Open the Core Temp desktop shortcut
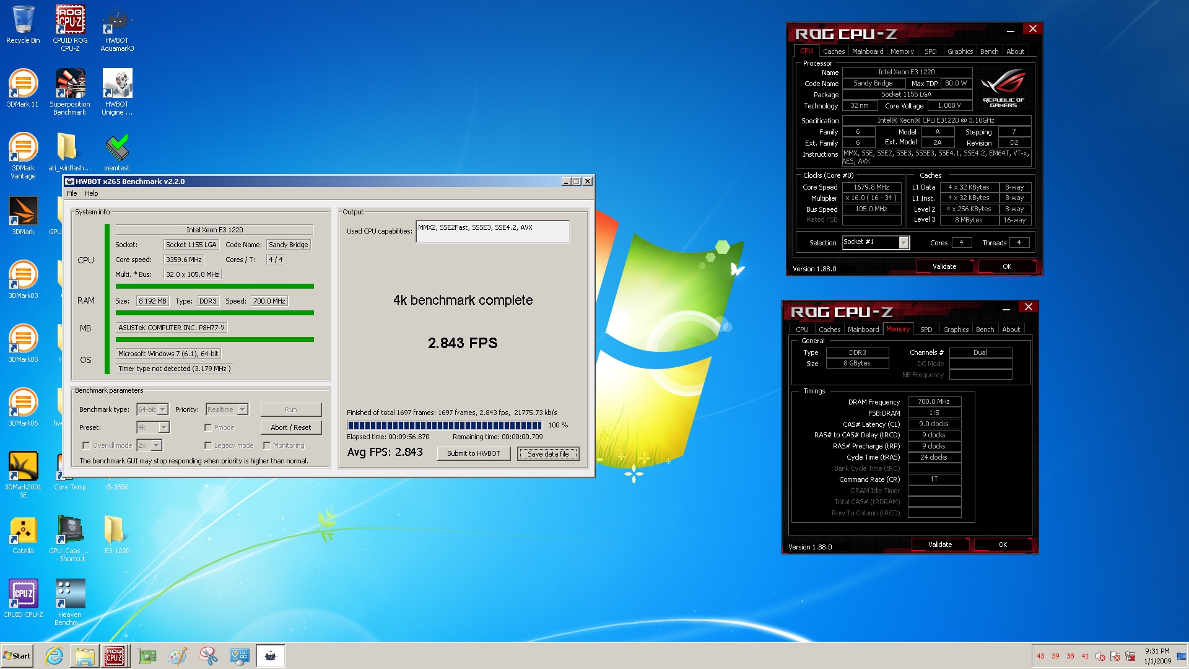The height and width of the screenshot is (669, 1189). coord(70,471)
